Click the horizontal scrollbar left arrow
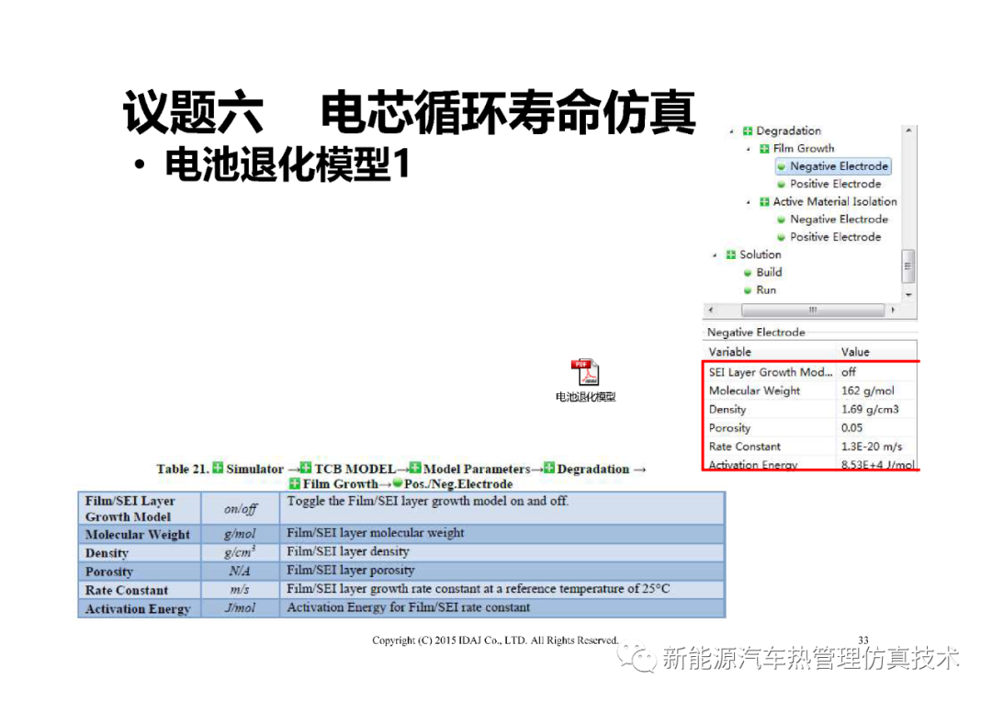Image resolution: width=992 pixels, height=702 pixels. pyautogui.click(x=711, y=311)
